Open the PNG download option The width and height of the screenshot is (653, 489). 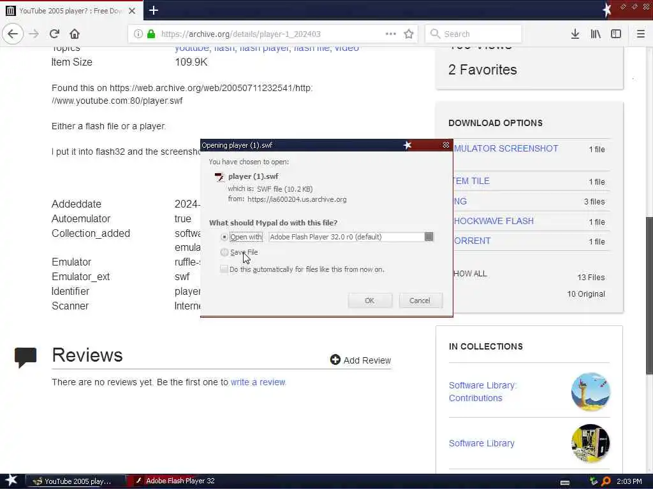tap(460, 201)
